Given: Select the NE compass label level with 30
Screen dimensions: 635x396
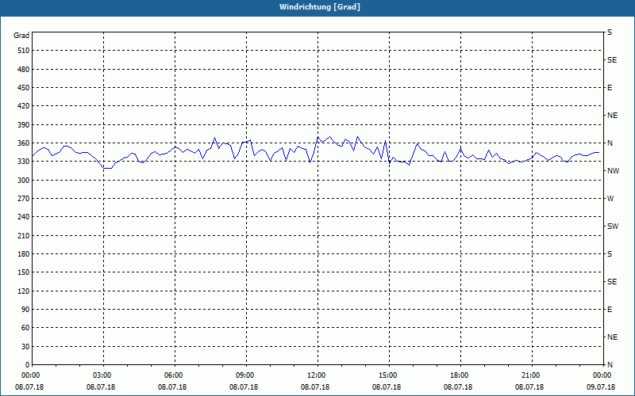Looking at the screenshot, I should point(612,337).
